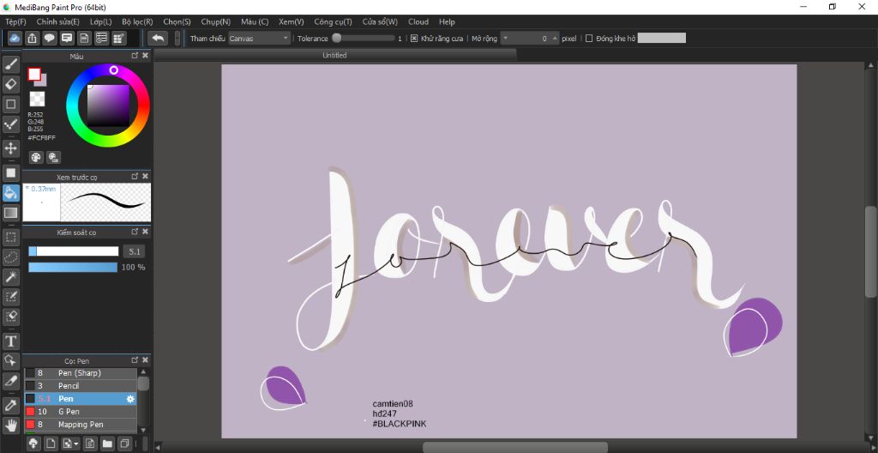
Task: Click the cloud save icon in toolbar
Action: [x=15, y=38]
